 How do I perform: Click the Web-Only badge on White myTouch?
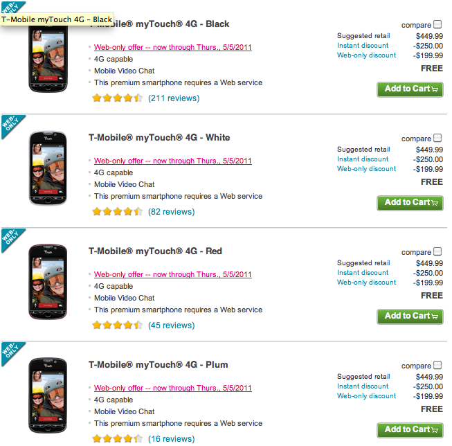12,126
